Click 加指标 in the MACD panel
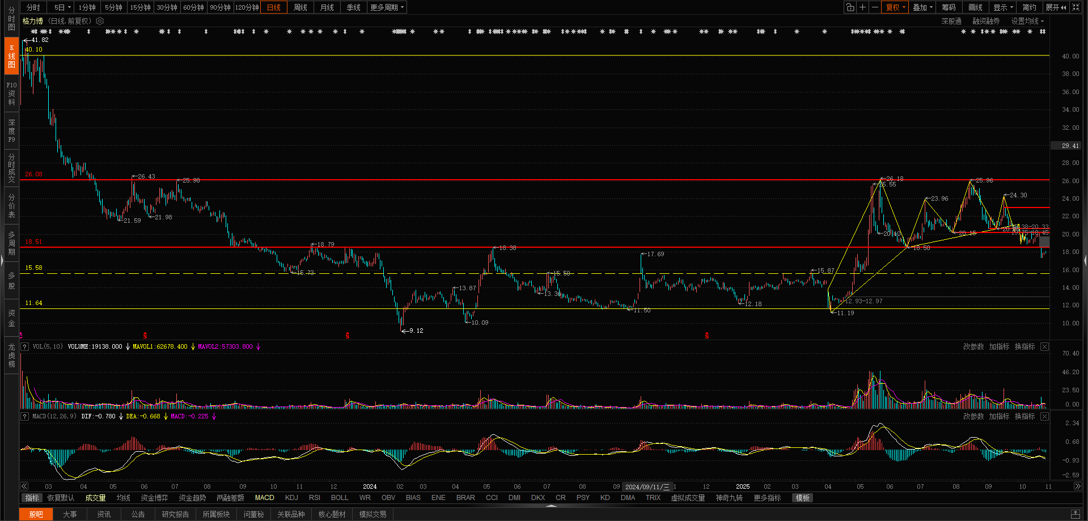The image size is (1088, 521). (999, 416)
